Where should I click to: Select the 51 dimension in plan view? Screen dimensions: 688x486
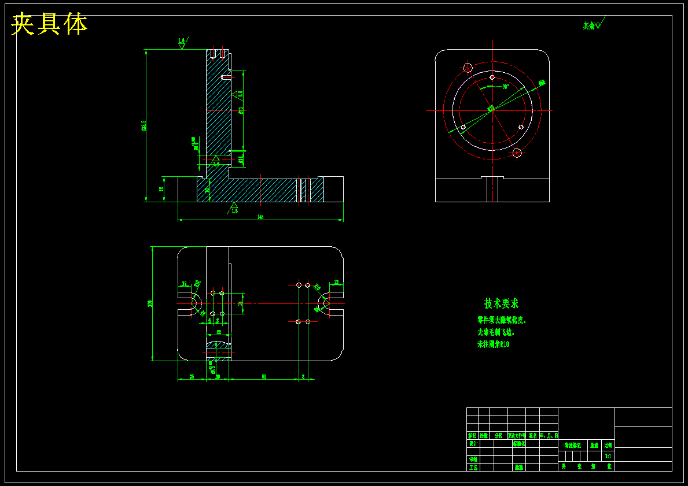(264, 376)
